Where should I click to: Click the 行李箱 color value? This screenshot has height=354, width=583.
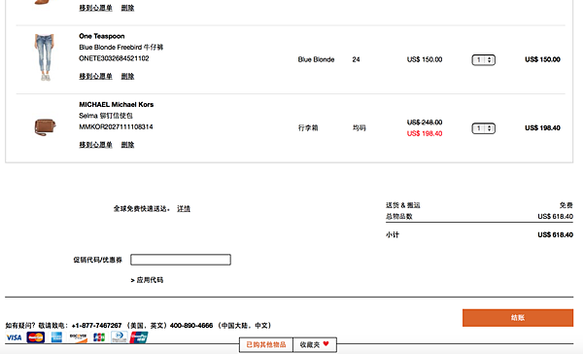(308, 128)
